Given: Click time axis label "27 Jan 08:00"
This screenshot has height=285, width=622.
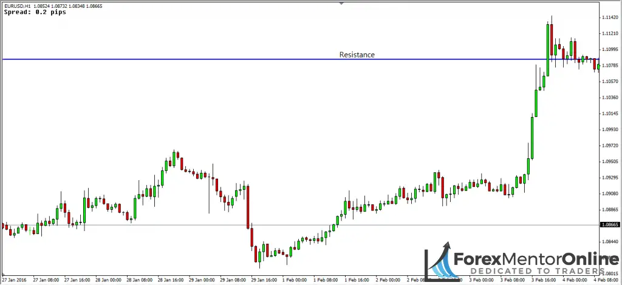Looking at the screenshot, I should pyautogui.click(x=46, y=280).
